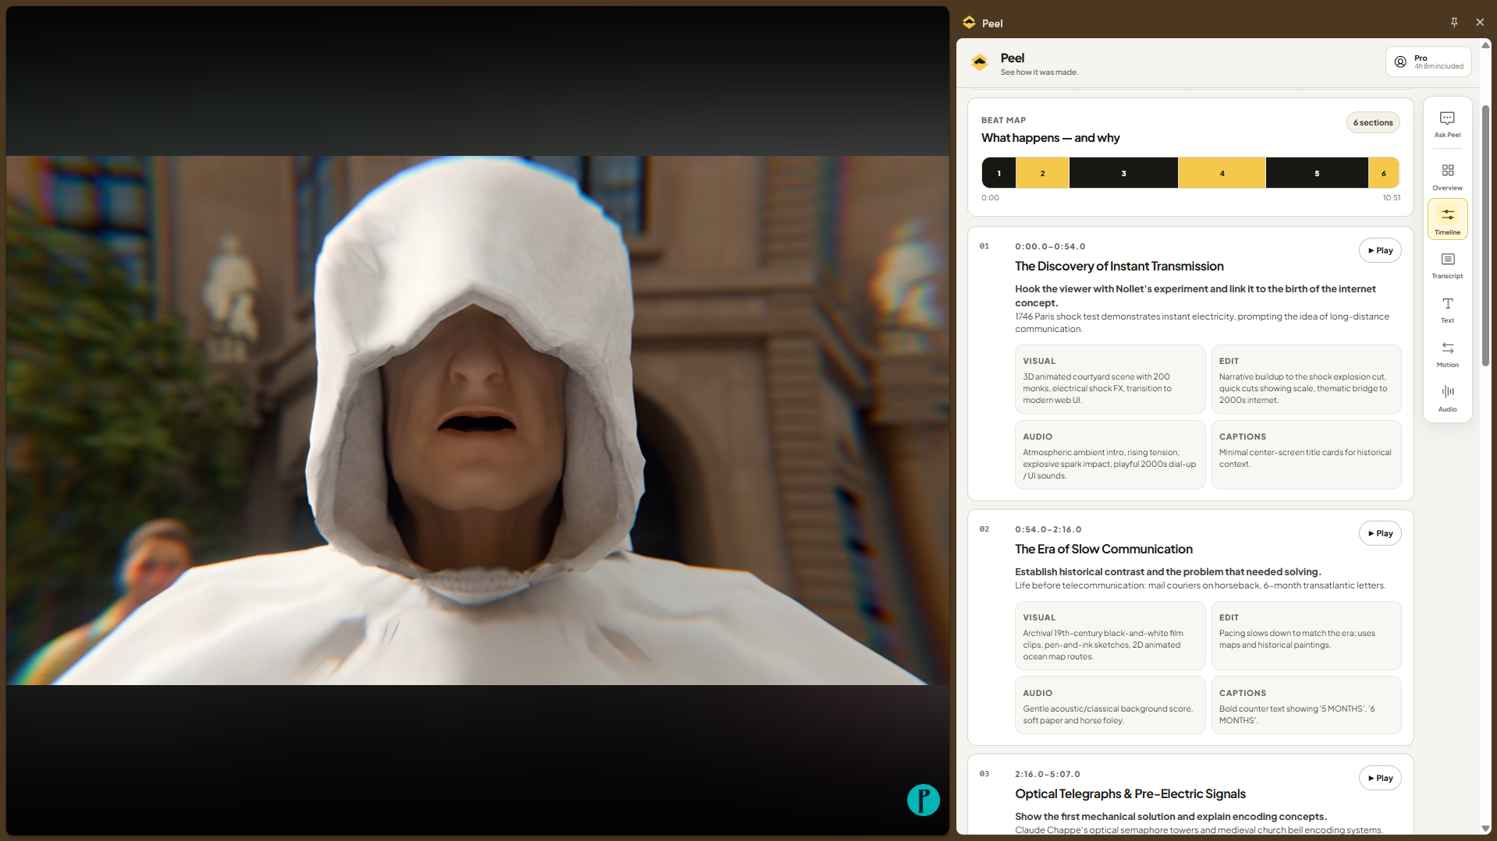
Task: Select the Timeline sidebar tab
Action: click(x=1447, y=220)
